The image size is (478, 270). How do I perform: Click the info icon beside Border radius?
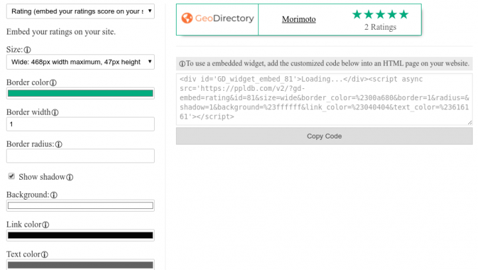pyautogui.click(x=58, y=144)
